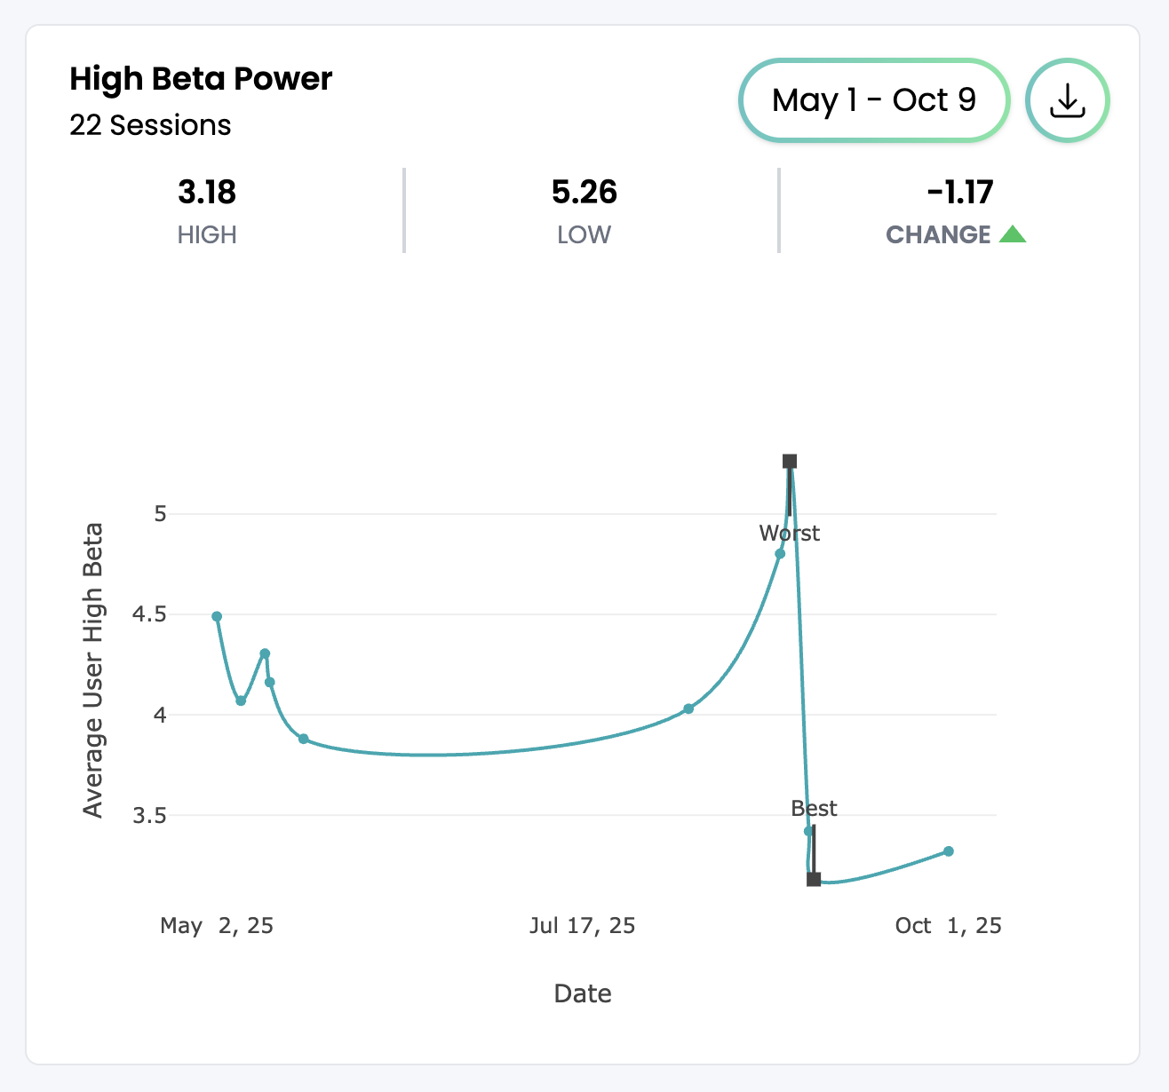Viewport: 1169px width, 1092px height.
Task: Click the May 2, 25 x-axis label
Action: [x=217, y=926]
